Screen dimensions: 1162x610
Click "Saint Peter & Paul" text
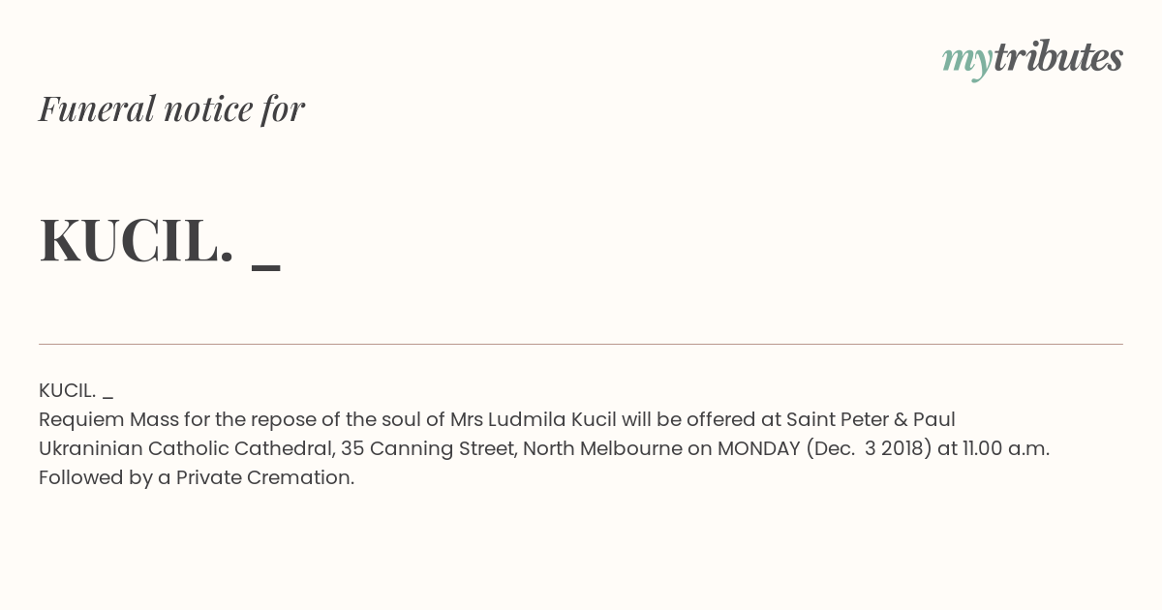click(871, 420)
